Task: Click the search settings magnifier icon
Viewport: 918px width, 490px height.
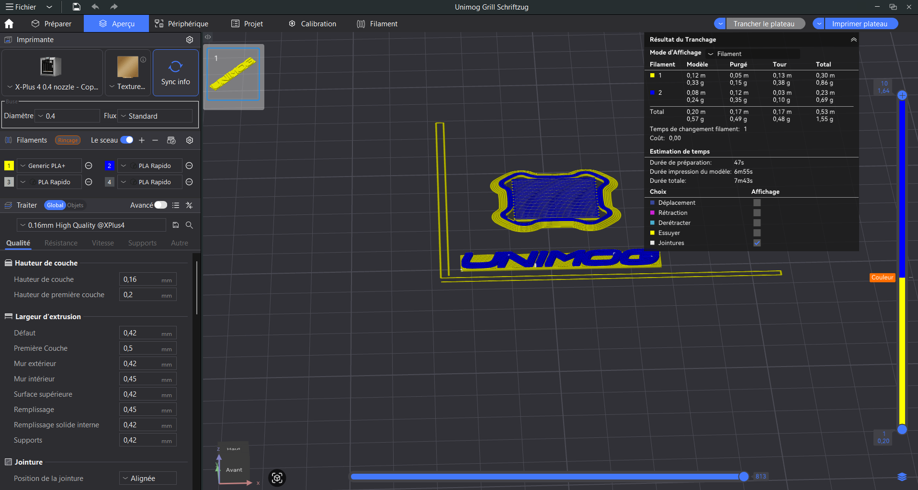Action: pyautogui.click(x=190, y=225)
